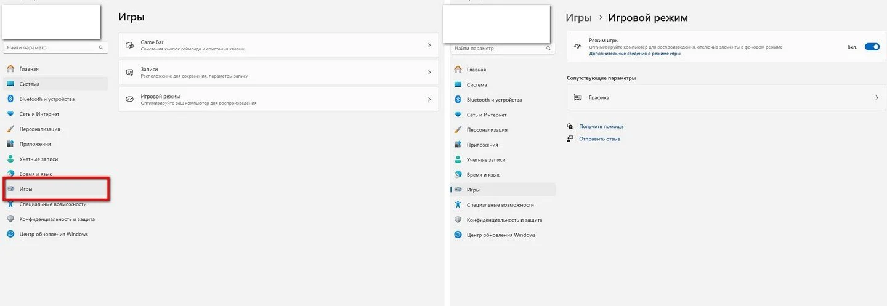This screenshot has height=306, width=887.
Task: Click Получить помощь link text
Action: pyautogui.click(x=601, y=126)
